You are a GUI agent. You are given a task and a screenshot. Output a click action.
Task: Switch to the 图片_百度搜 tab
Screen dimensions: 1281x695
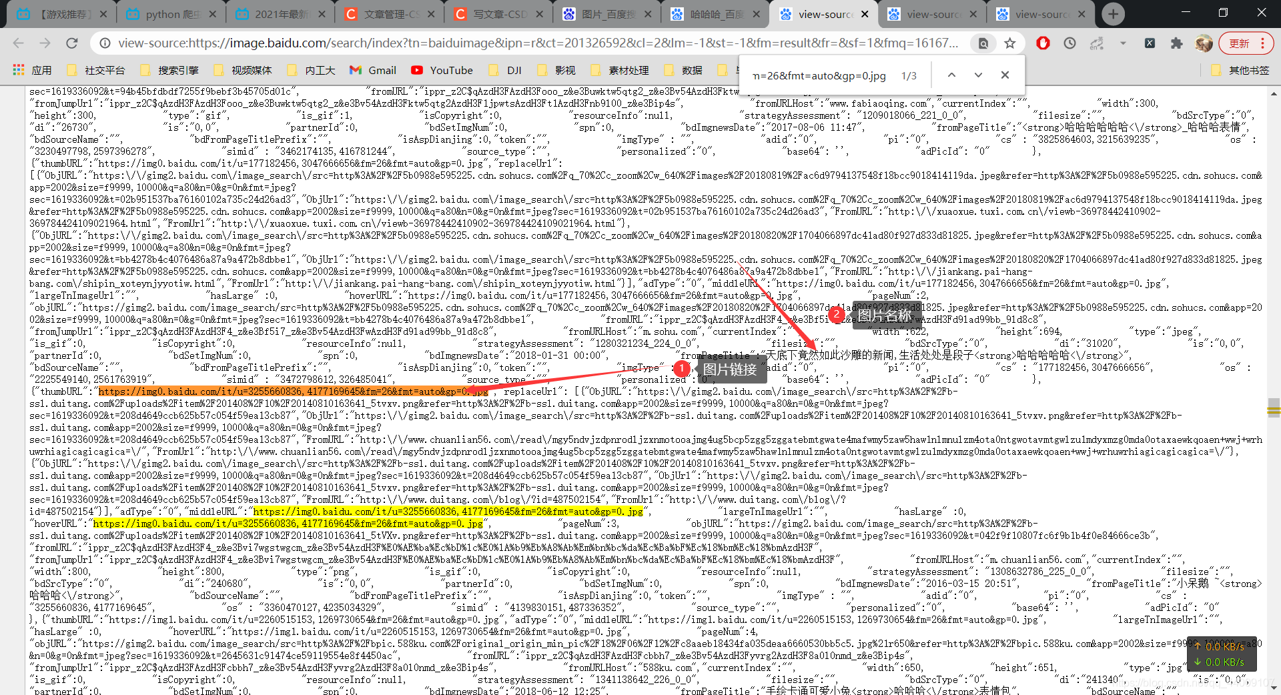[x=606, y=14]
